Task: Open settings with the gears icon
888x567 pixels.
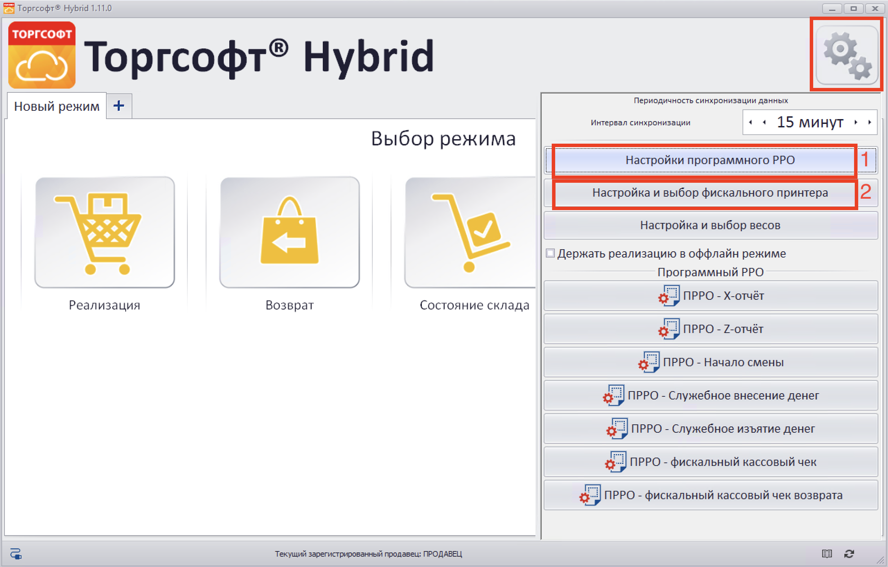Action: pyautogui.click(x=847, y=55)
